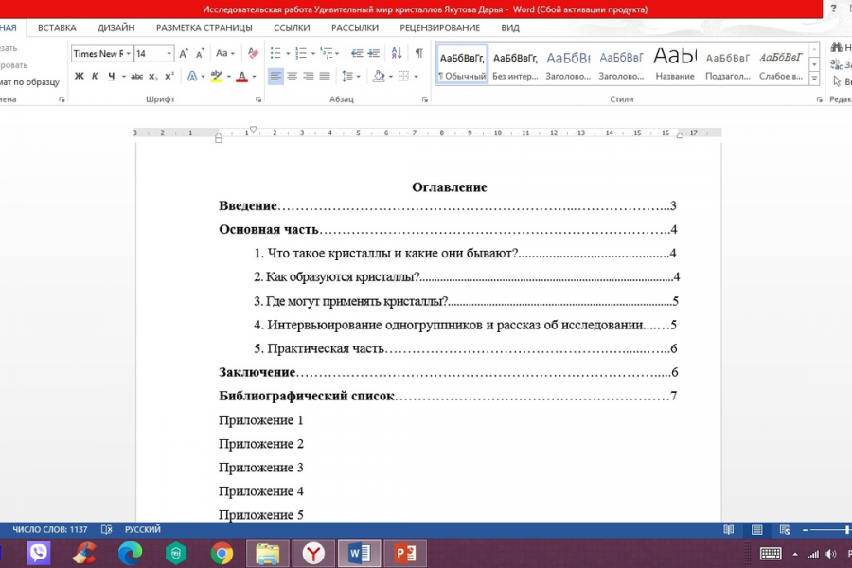Open line spacing options
This screenshot has height=568, width=852.
click(351, 76)
